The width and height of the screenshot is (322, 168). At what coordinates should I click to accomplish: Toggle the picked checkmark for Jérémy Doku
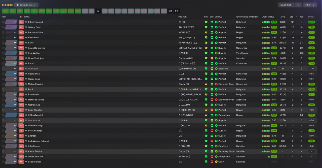pyautogui.click(x=3, y=27)
